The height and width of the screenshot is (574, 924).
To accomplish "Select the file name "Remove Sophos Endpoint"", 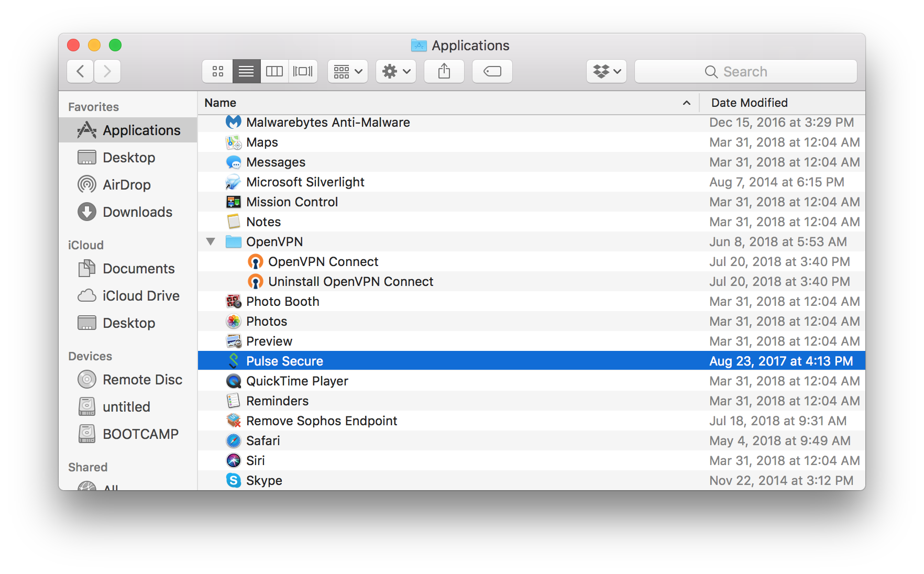I will (322, 421).
